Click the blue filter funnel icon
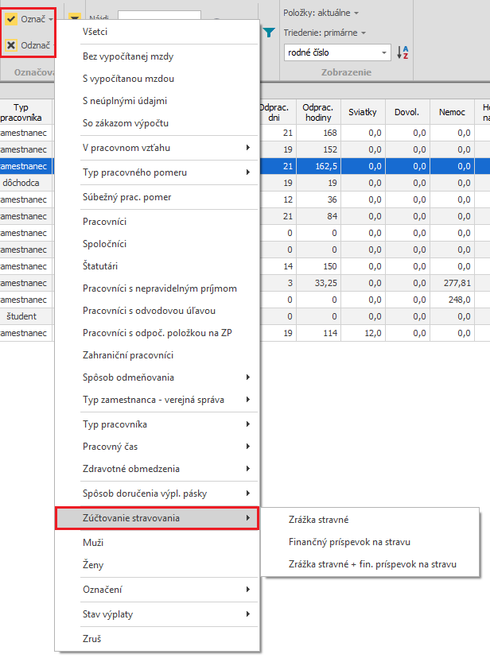 click(x=269, y=32)
